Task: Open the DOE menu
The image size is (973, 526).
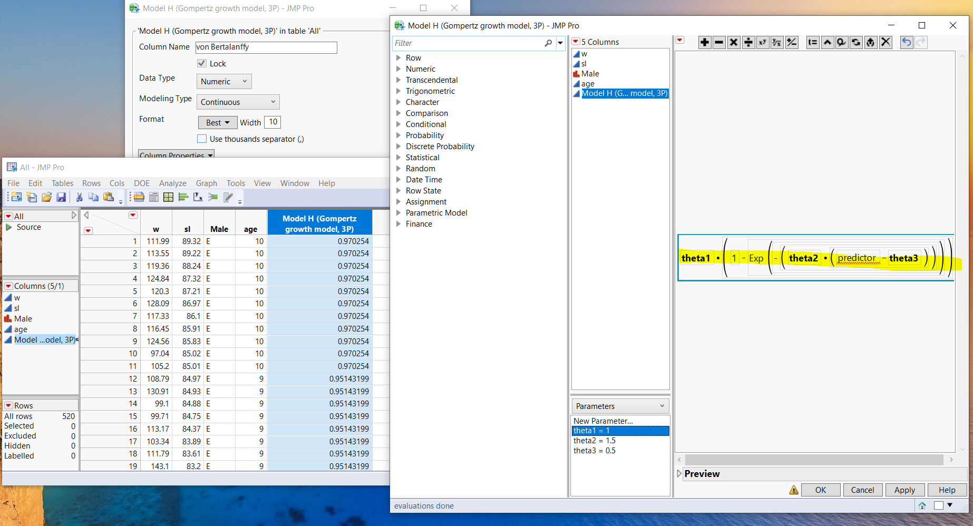Action: click(141, 183)
